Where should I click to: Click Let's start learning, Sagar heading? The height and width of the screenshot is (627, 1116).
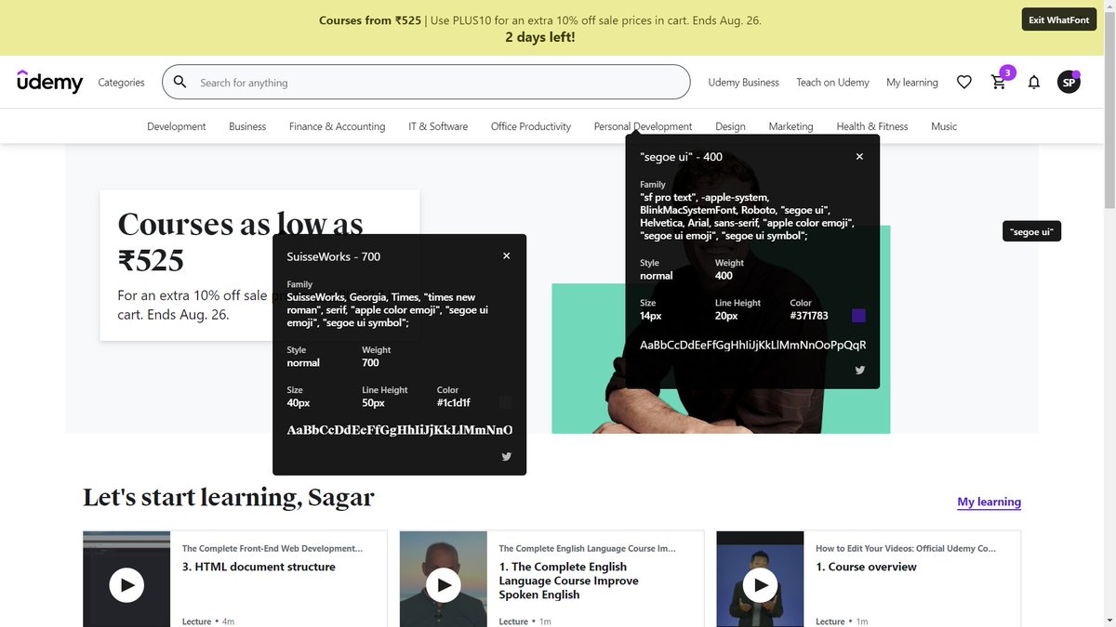(x=229, y=498)
